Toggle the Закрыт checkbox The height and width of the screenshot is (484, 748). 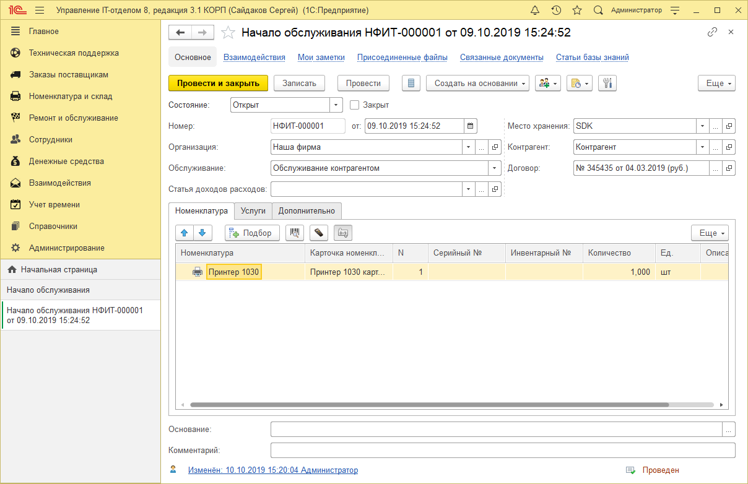(x=354, y=105)
